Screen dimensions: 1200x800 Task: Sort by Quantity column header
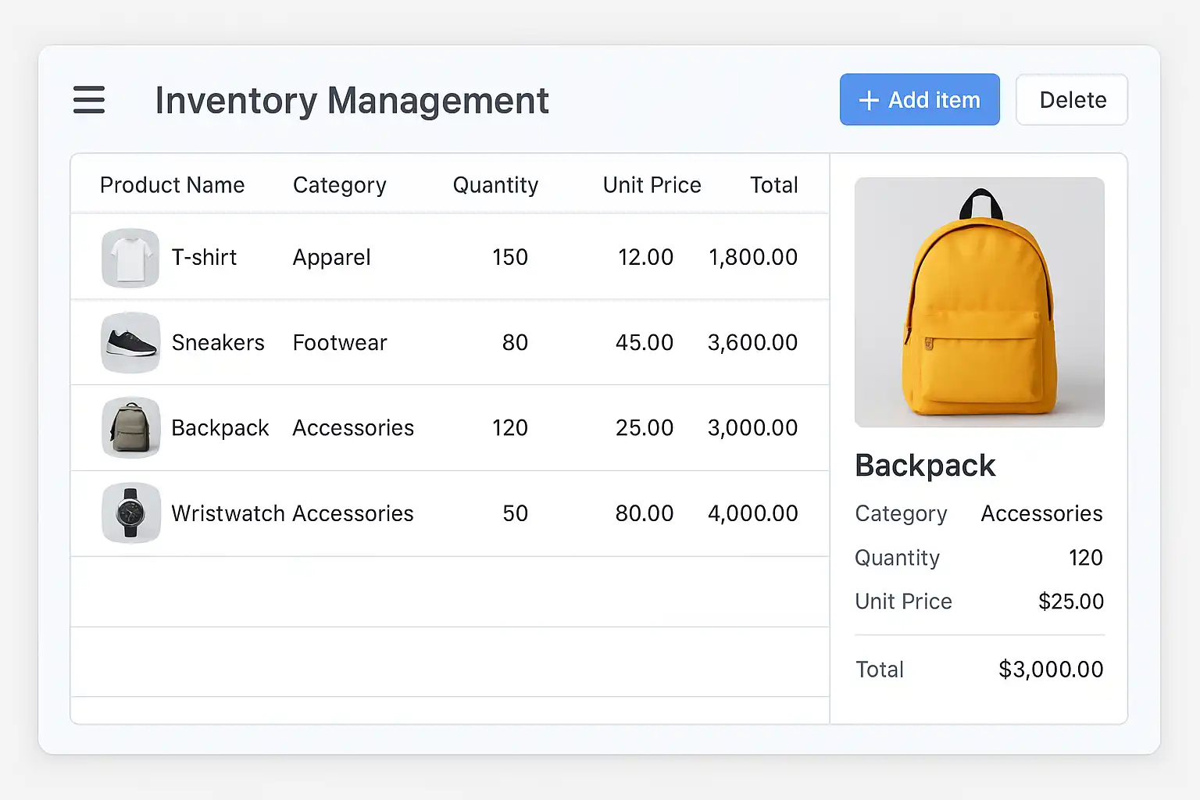click(495, 185)
